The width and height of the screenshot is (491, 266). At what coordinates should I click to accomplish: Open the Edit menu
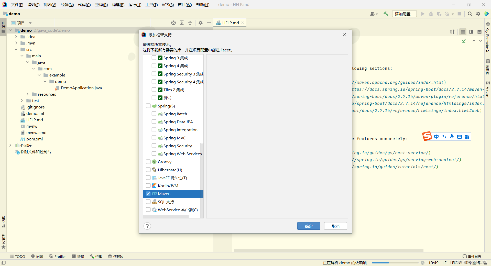[x=33, y=5]
